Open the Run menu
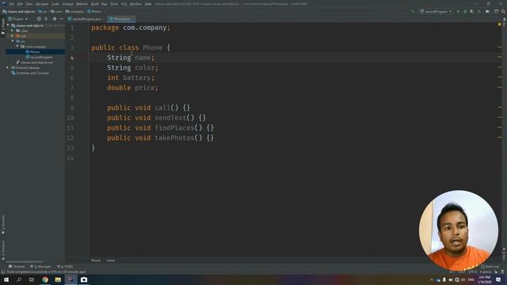 click(105, 4)
